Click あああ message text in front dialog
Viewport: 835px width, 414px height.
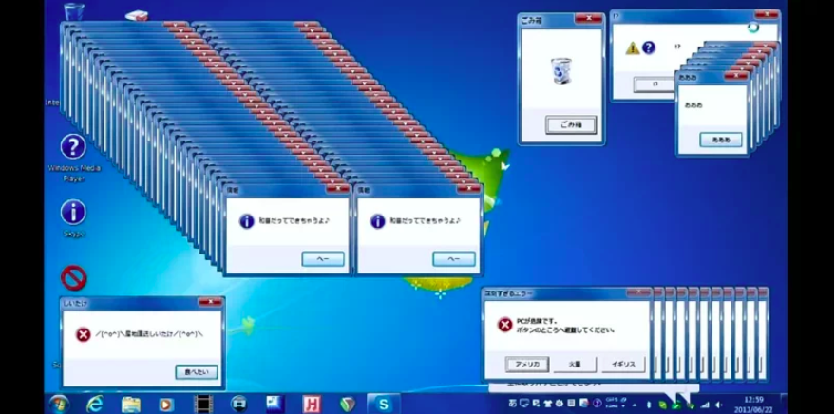[693, 105]
